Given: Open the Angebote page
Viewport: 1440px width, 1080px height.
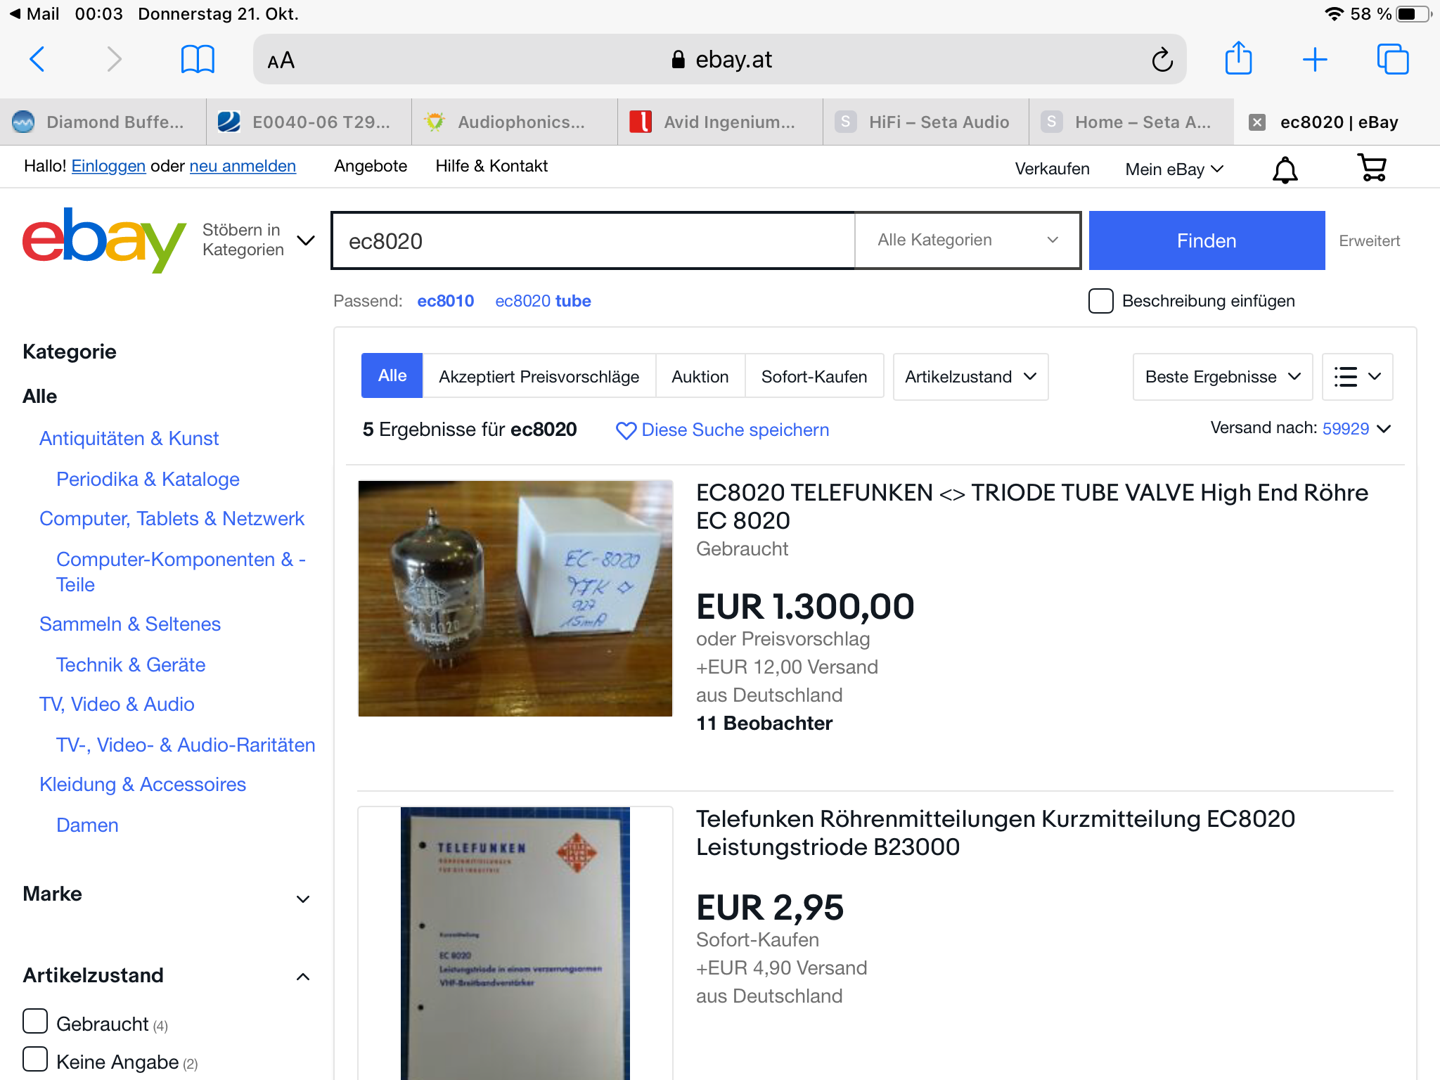Looking at the screenshot, I should pos(371,166).
